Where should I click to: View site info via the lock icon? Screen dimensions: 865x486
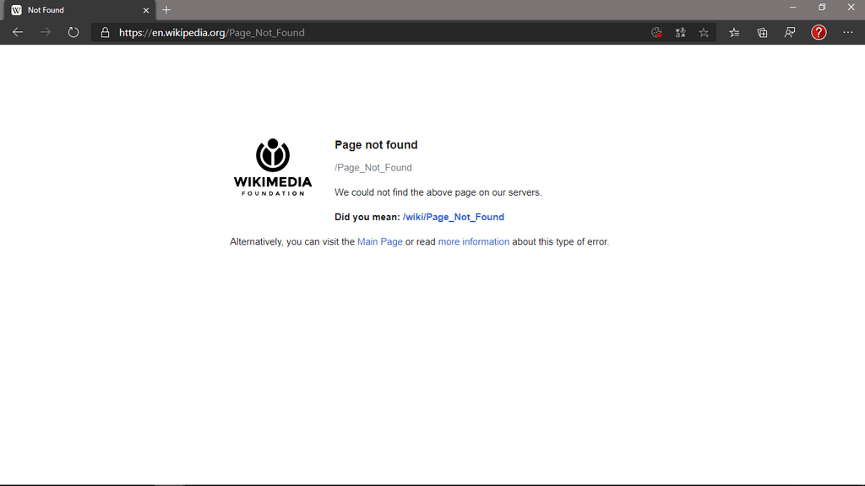pyautogui.click(x=105, y=33)
